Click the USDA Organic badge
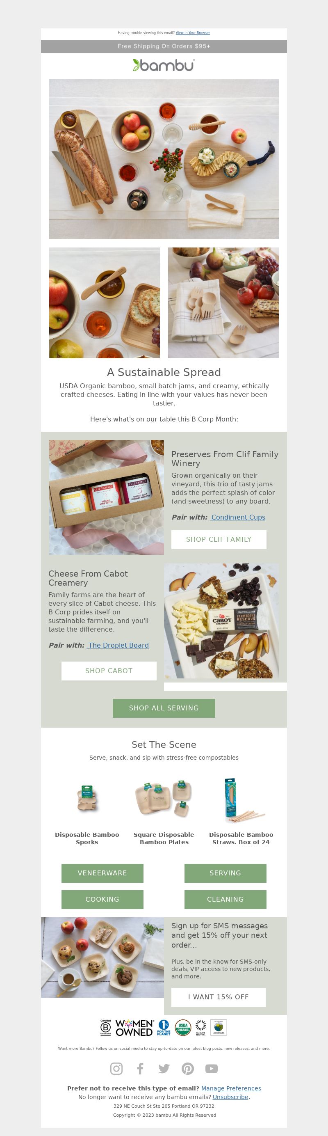328x1136 pixels. (x=183, y=1027)
